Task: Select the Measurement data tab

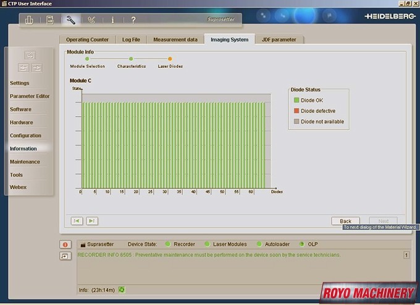Action: point(175,40)
